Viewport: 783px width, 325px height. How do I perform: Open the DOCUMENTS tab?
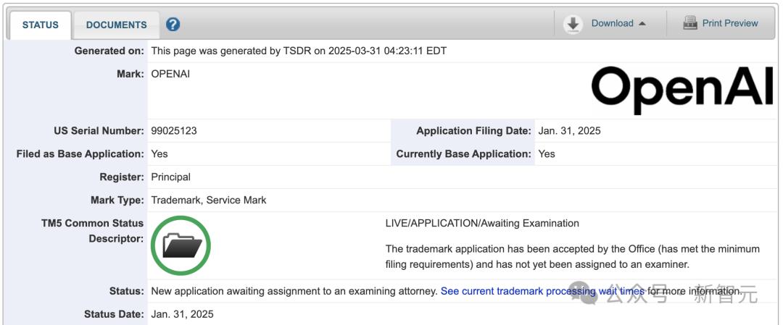point(116,25)
